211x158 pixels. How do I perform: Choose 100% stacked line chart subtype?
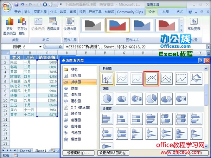tap(137, 79)
